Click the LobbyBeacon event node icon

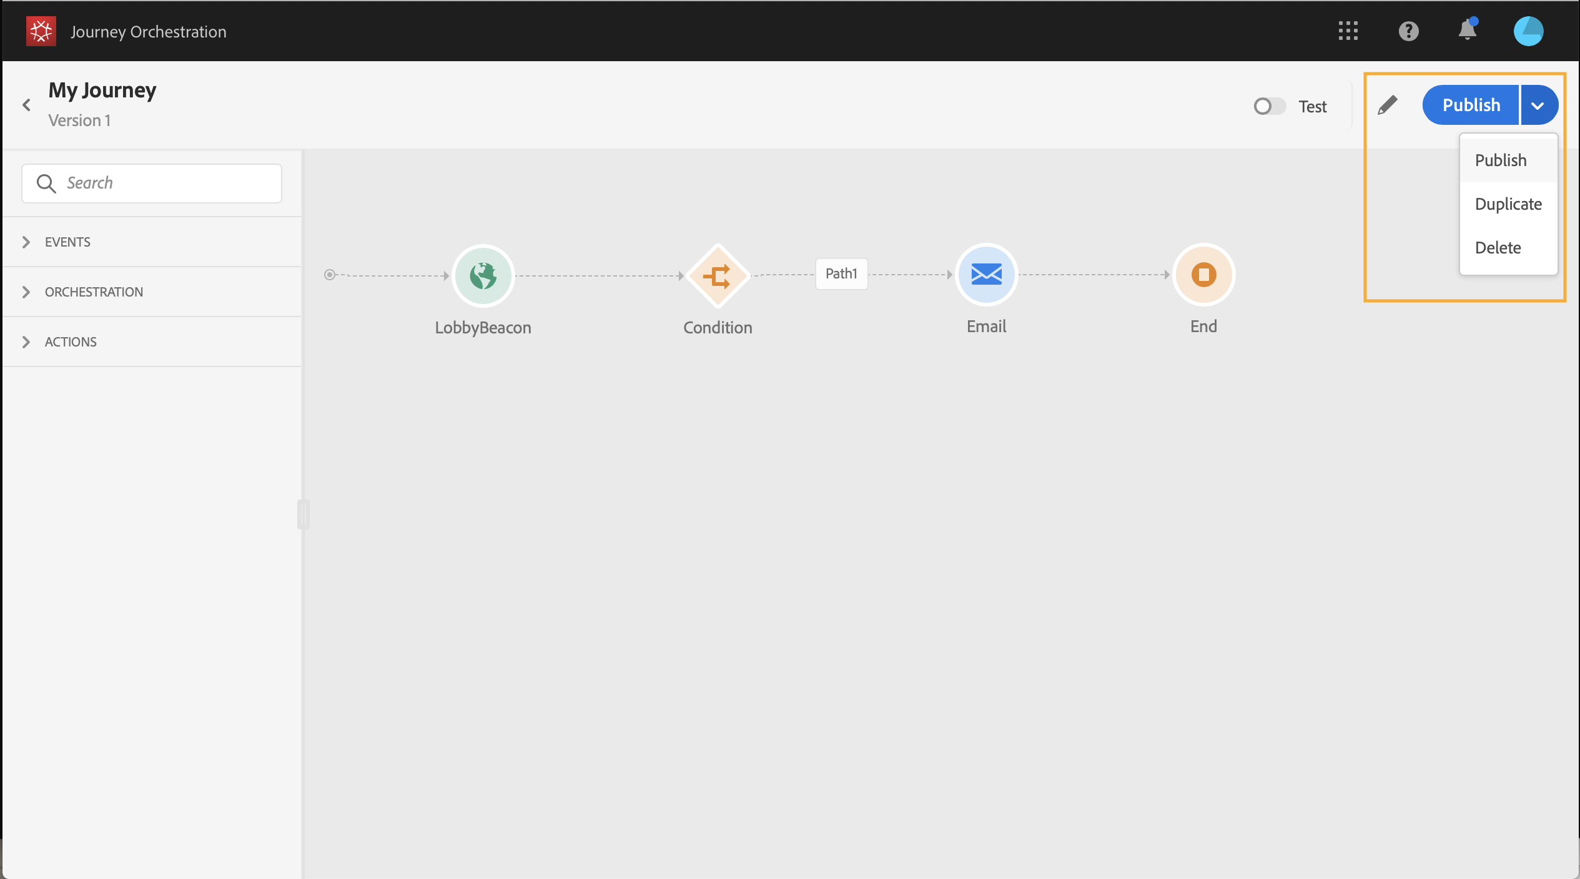(483, 275)
